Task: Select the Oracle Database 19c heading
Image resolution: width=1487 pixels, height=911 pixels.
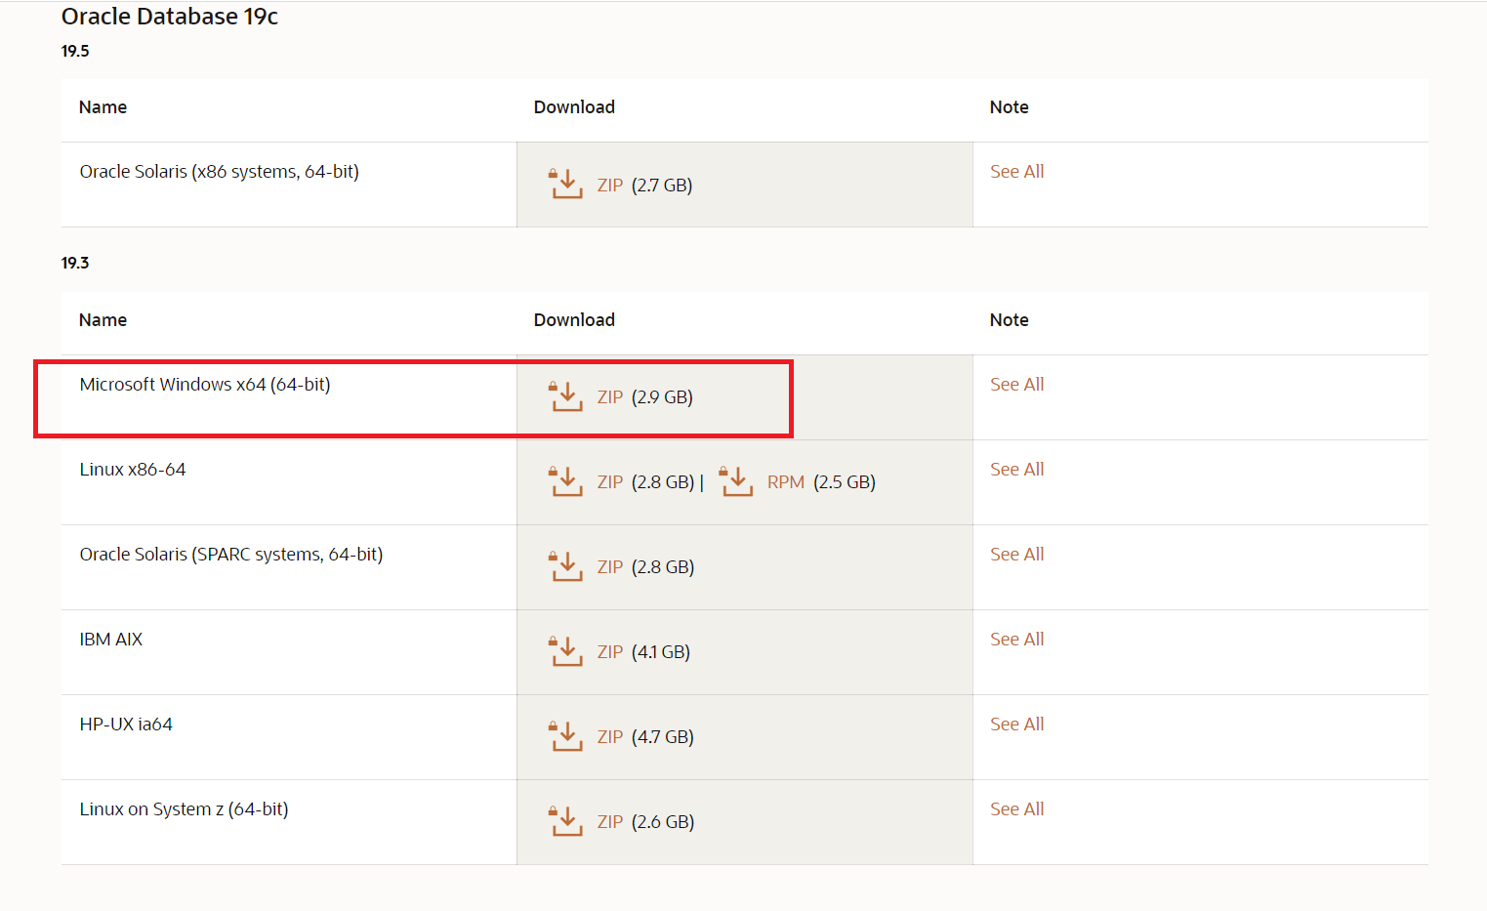Action: tap(170, 17)
